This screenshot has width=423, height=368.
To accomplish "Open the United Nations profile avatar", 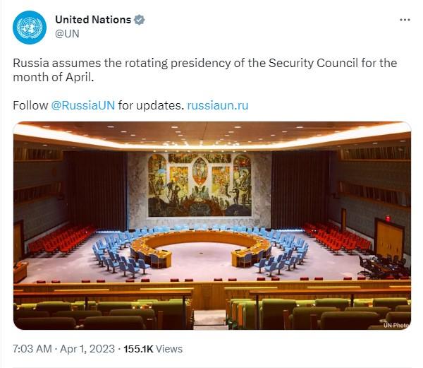I will coord(30,28).
